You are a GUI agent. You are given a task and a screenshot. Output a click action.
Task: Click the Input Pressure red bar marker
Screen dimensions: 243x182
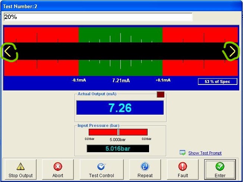118,132
